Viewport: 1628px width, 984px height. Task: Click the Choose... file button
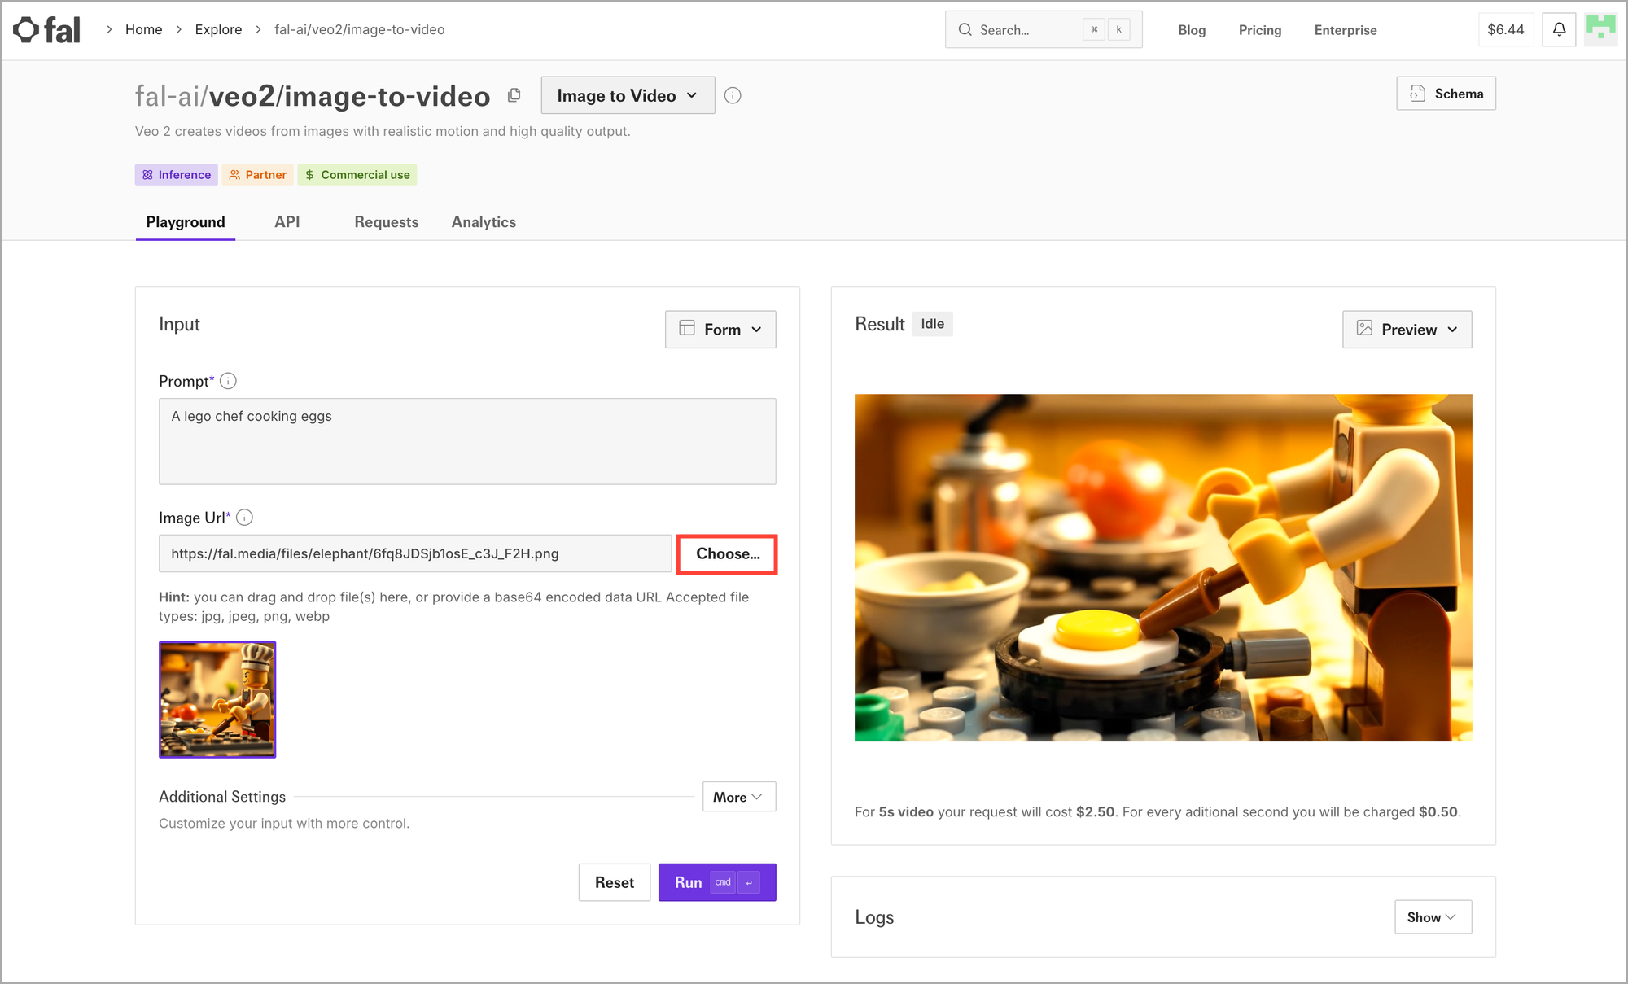[x=727, y=554]
